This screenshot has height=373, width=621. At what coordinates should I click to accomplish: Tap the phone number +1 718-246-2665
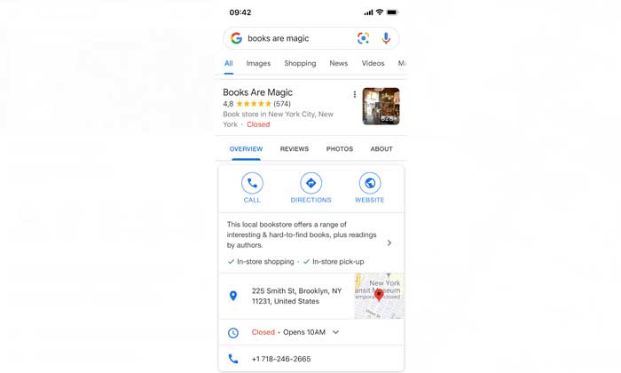pyautogui.click(x=281, y=359)
